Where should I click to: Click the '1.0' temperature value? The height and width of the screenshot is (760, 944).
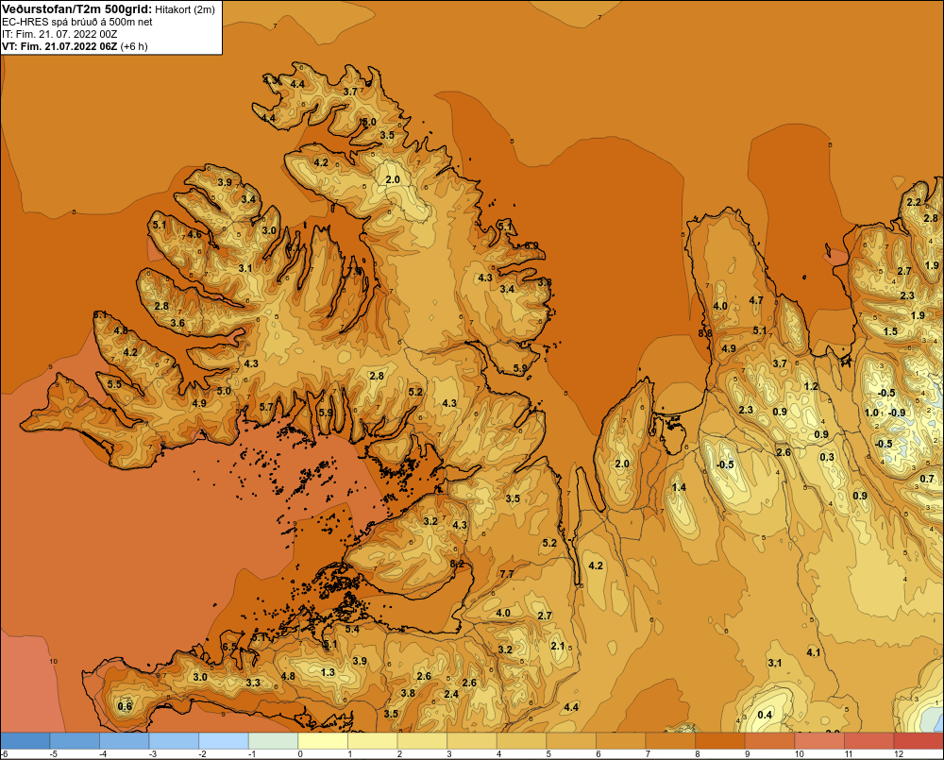tap(871, 413)
